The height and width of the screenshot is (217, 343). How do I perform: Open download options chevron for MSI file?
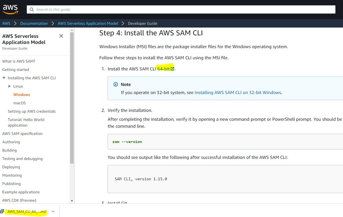53,212
